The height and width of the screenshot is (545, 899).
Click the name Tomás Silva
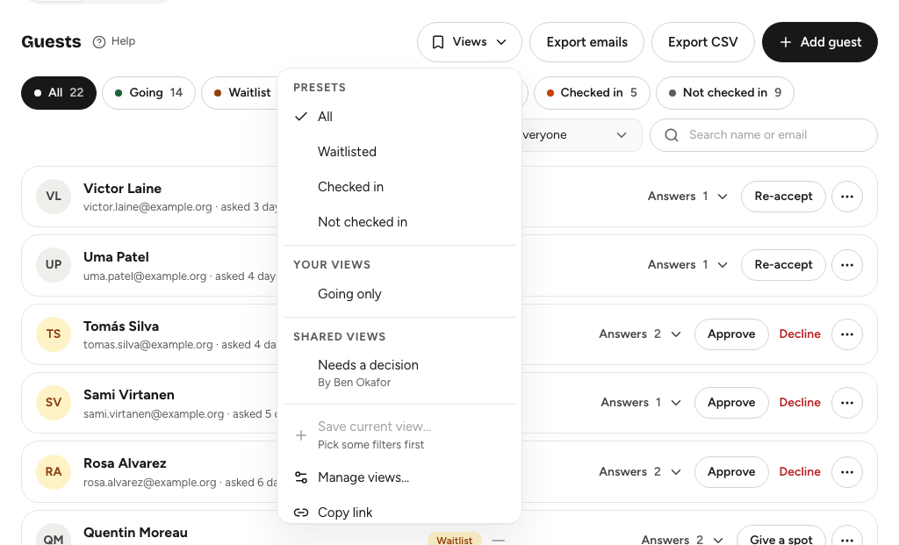pyautogui.click(x=121, y=326)
